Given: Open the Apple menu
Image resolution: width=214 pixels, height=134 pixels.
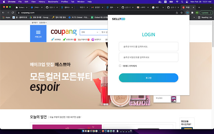Looking at the screenshot, I should pos(4,2).
